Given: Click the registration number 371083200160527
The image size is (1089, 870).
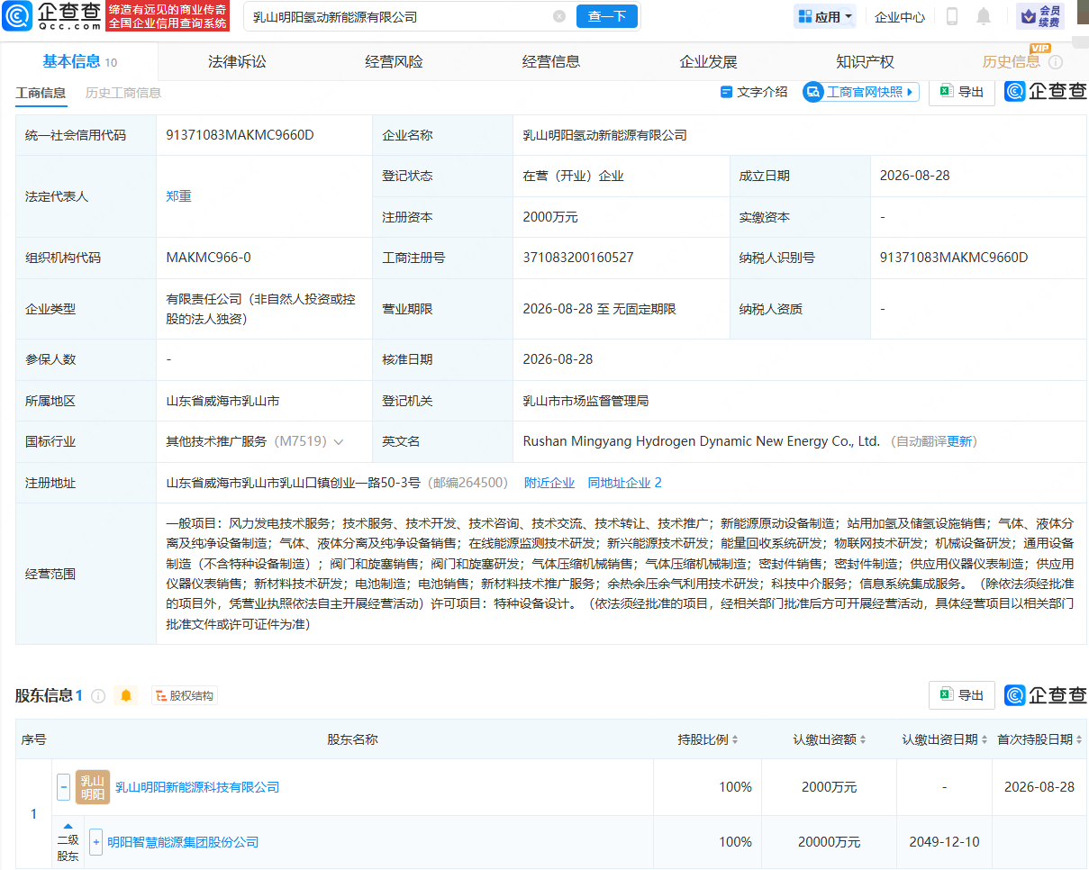Looking at the screenshot, I should pos(578,258).
